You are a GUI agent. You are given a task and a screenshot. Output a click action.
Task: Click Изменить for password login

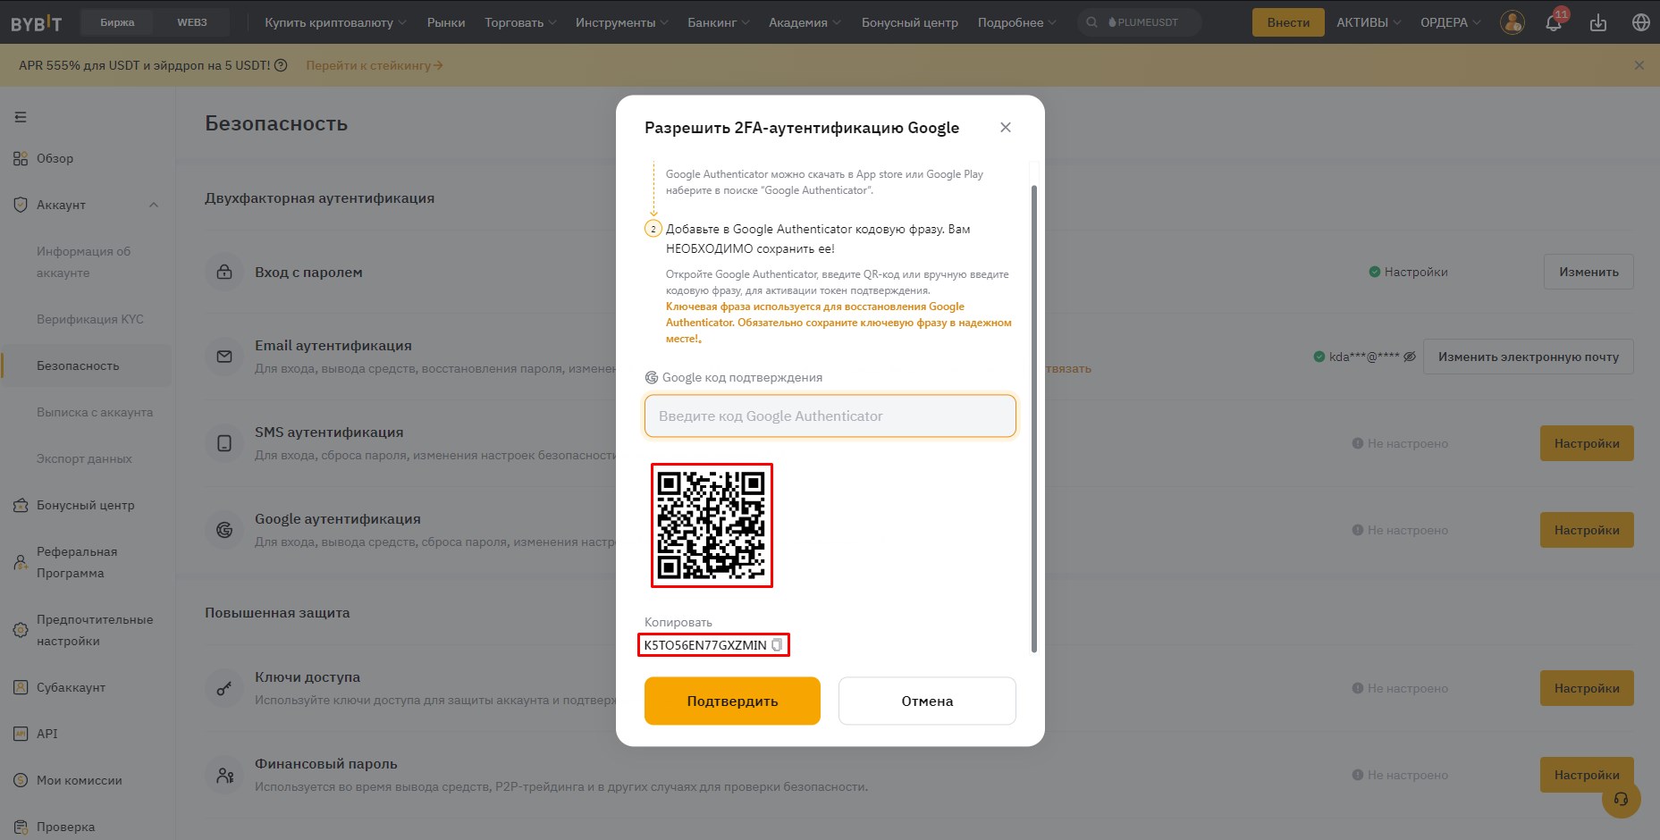tap(1588, 272)
